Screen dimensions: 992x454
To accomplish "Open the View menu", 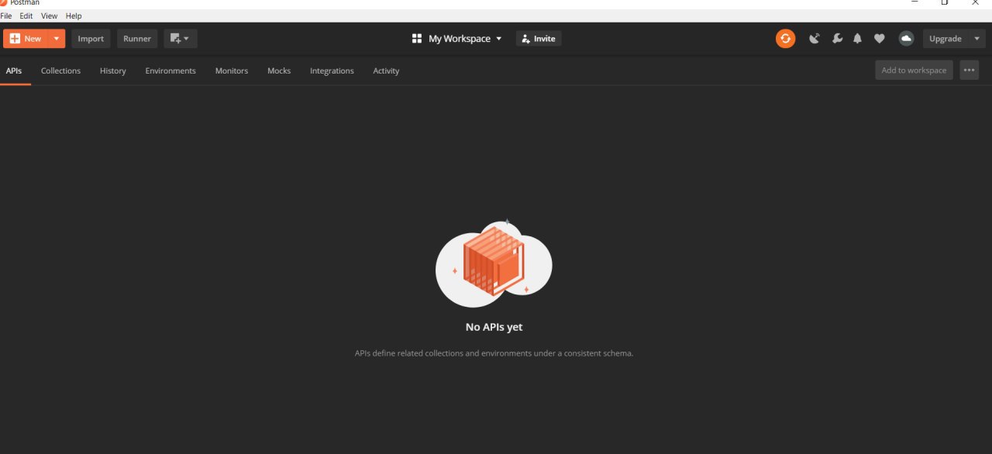I will coord(50,15).
